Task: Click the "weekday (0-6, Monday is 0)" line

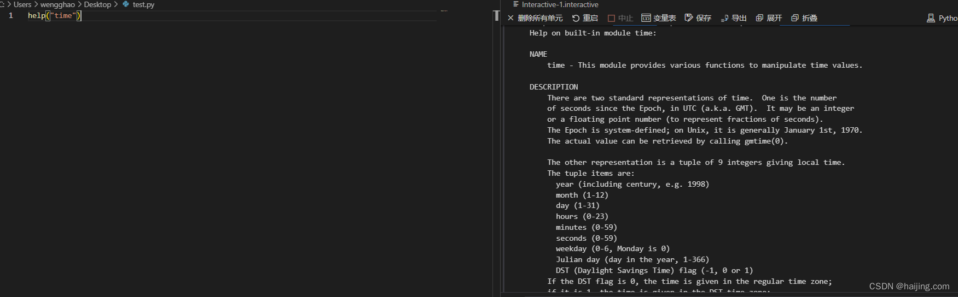Action: [613, 249]
